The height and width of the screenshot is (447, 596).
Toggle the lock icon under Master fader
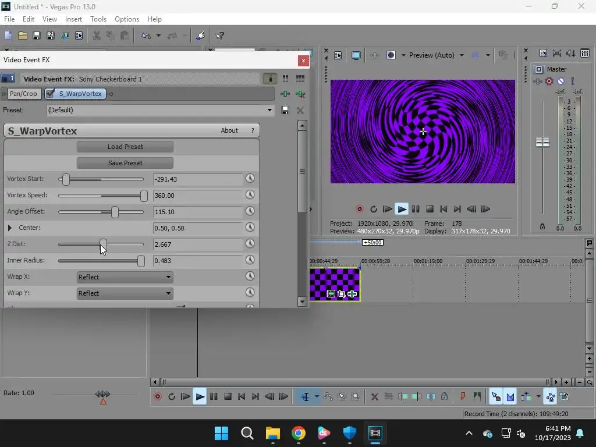542,226
